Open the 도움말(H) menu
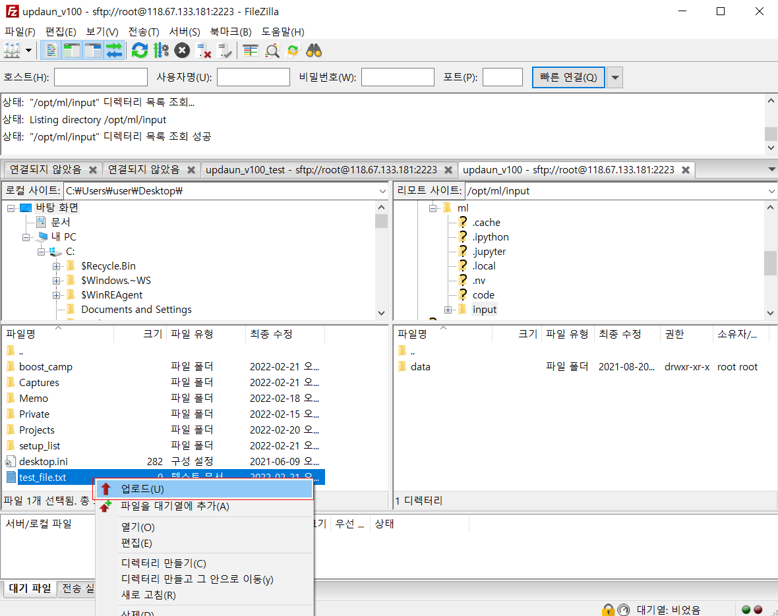 (283, 32)
